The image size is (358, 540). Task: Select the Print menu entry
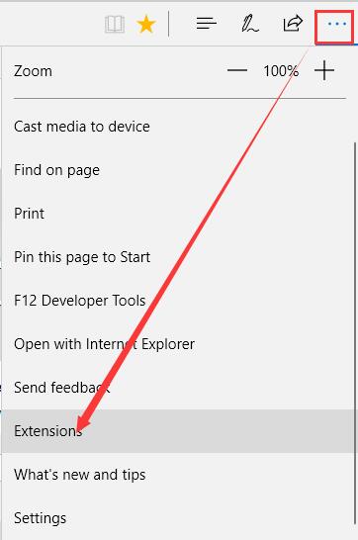click(178, 214)
